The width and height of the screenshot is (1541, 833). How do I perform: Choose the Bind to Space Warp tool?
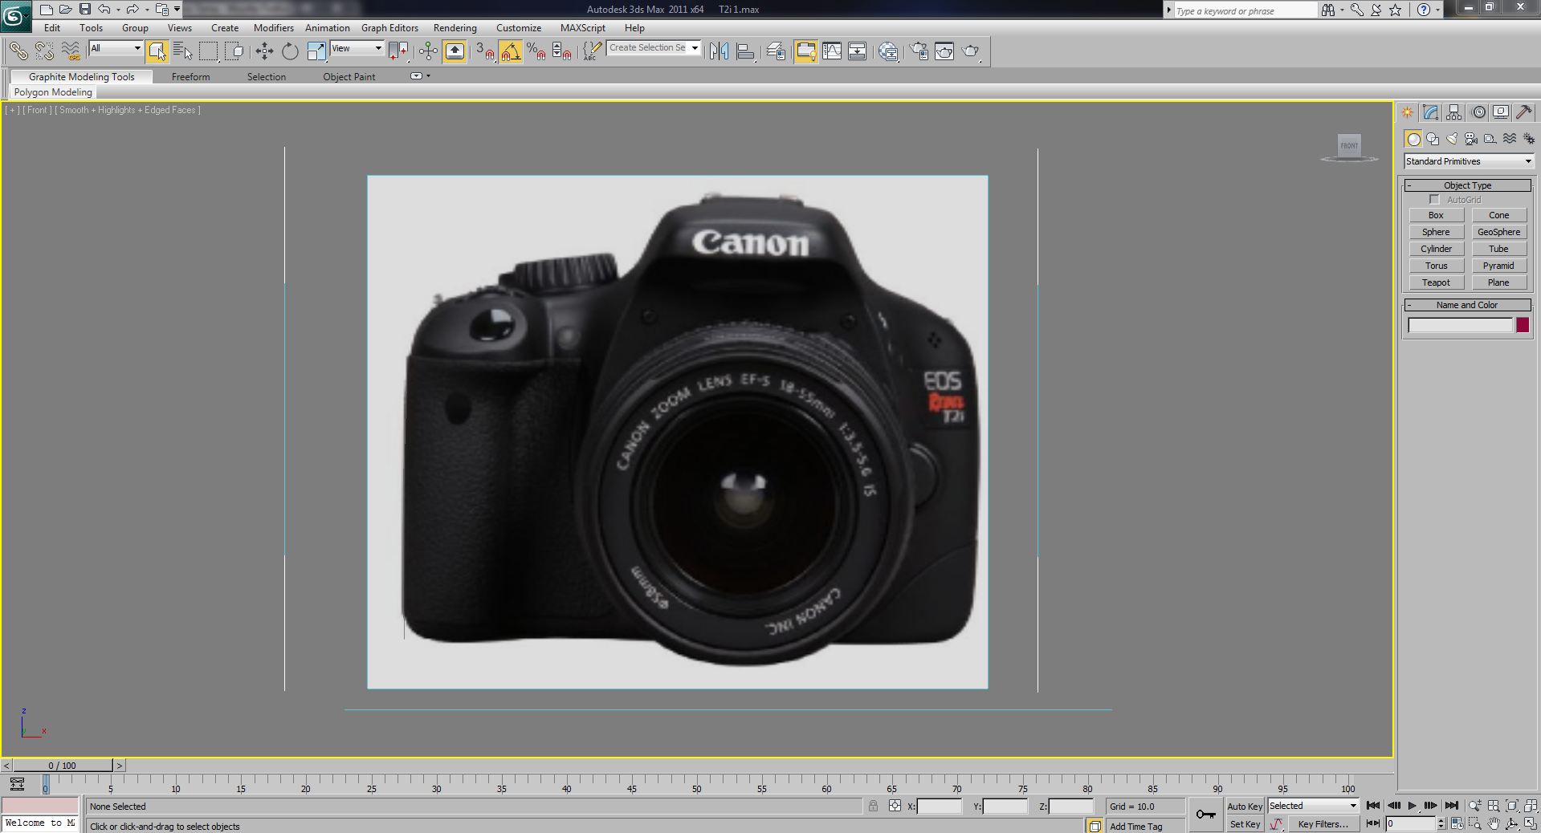click(x=71, y=51)
